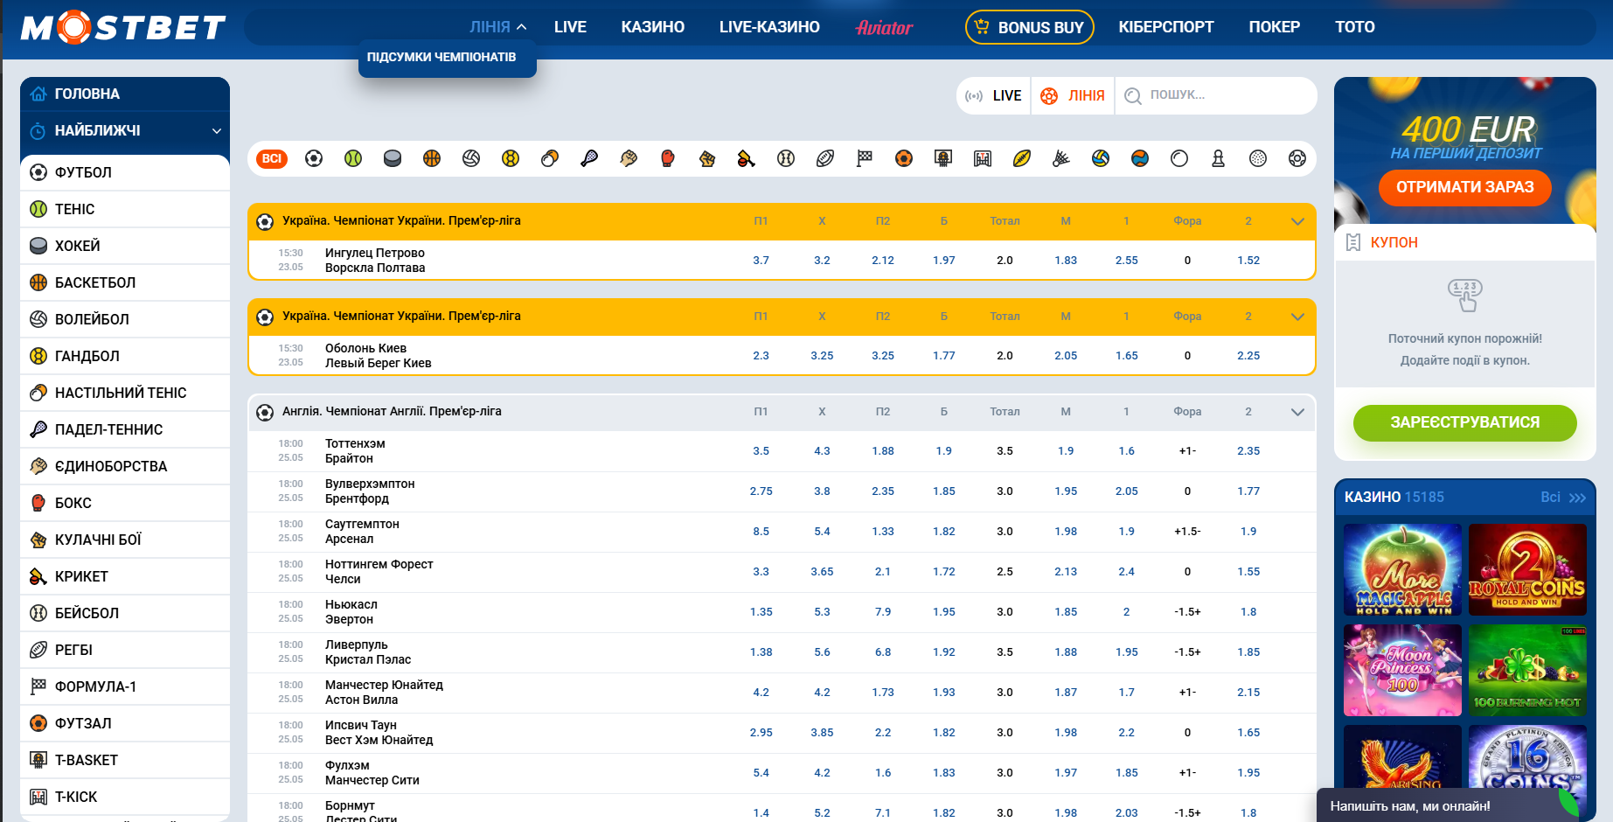Open T-KICK in the left sidebar

click(125, 797)
